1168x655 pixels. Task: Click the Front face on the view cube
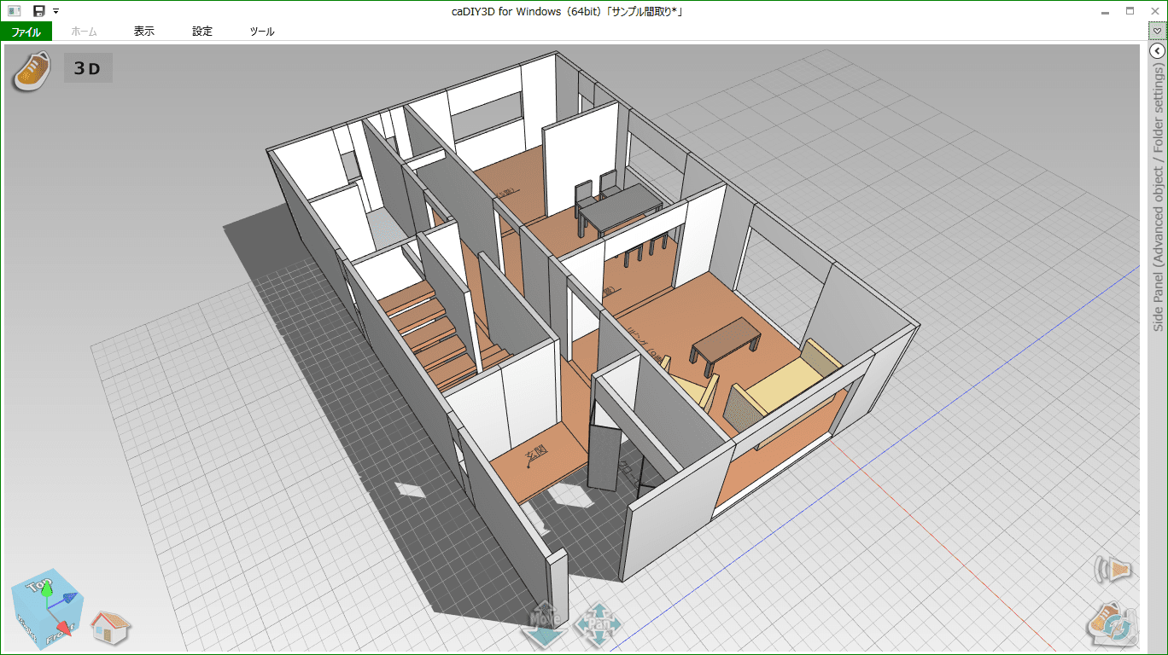60,635
